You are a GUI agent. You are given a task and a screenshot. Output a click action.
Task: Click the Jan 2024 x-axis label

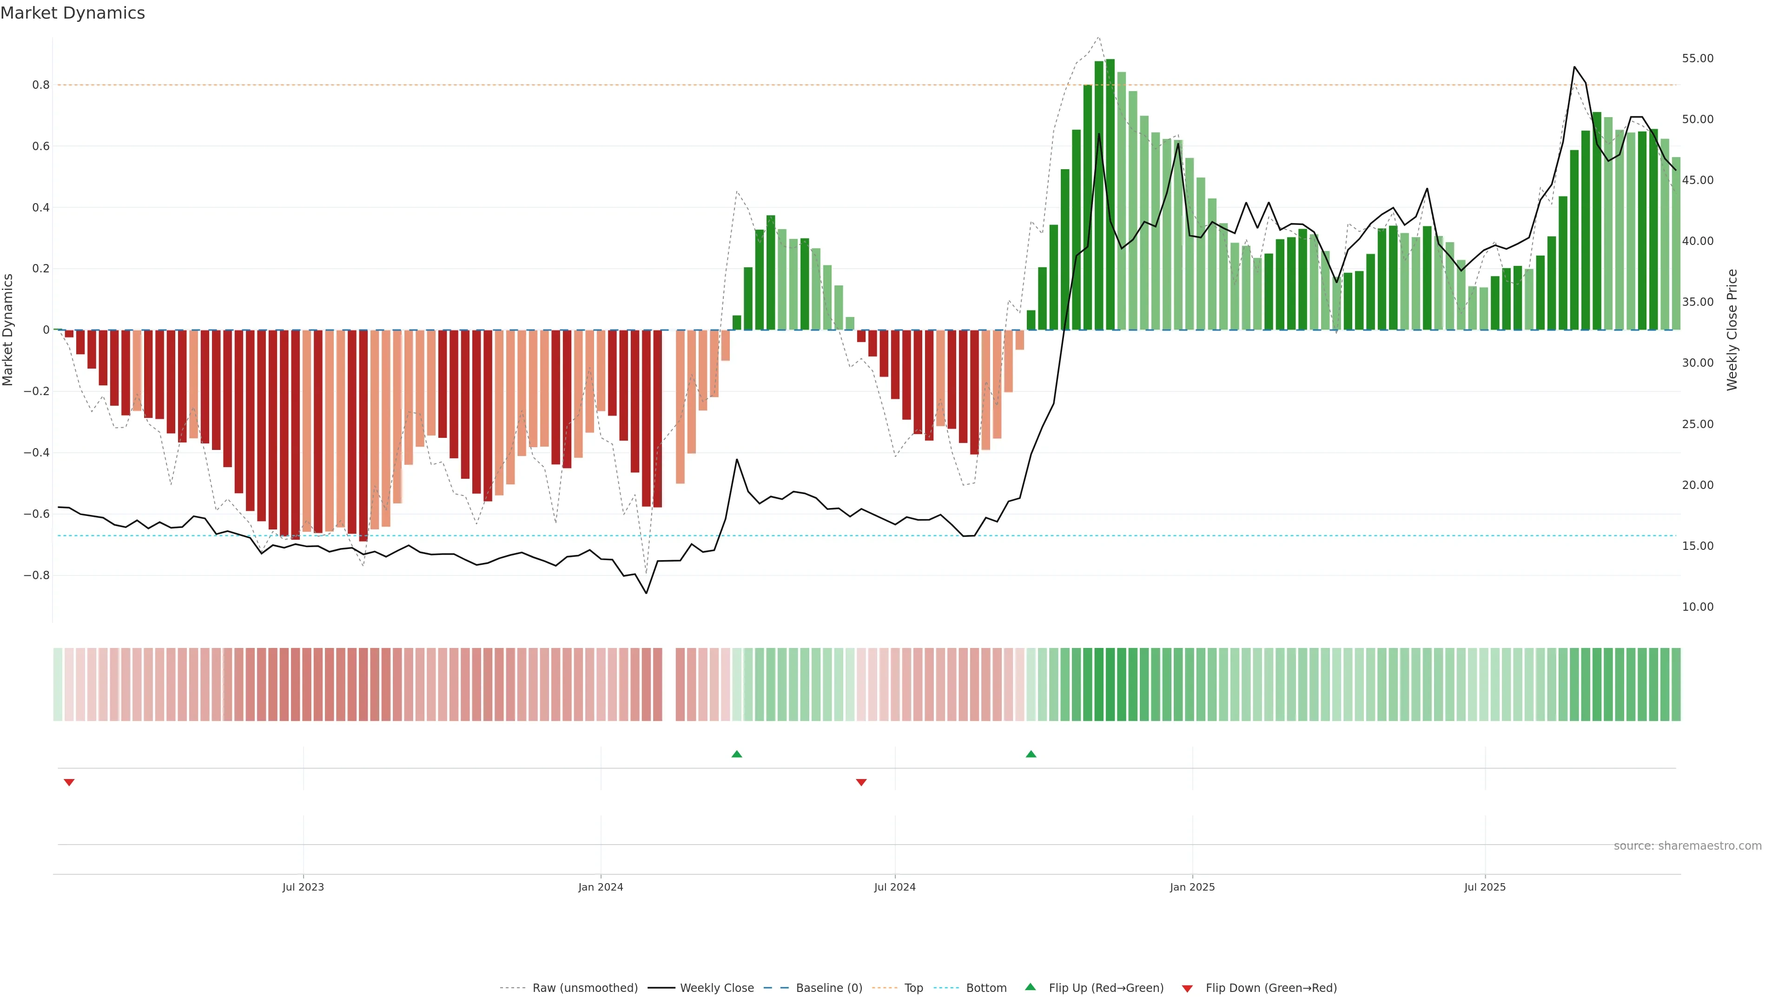(x=601, y=887)
